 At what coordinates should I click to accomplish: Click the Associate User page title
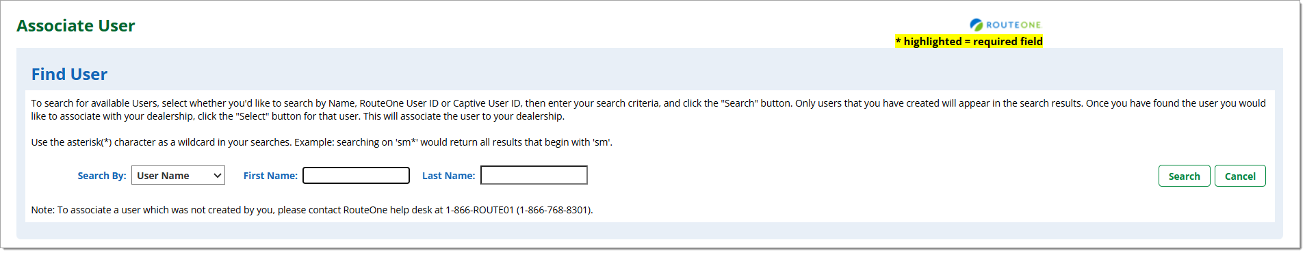coord(76,26)
